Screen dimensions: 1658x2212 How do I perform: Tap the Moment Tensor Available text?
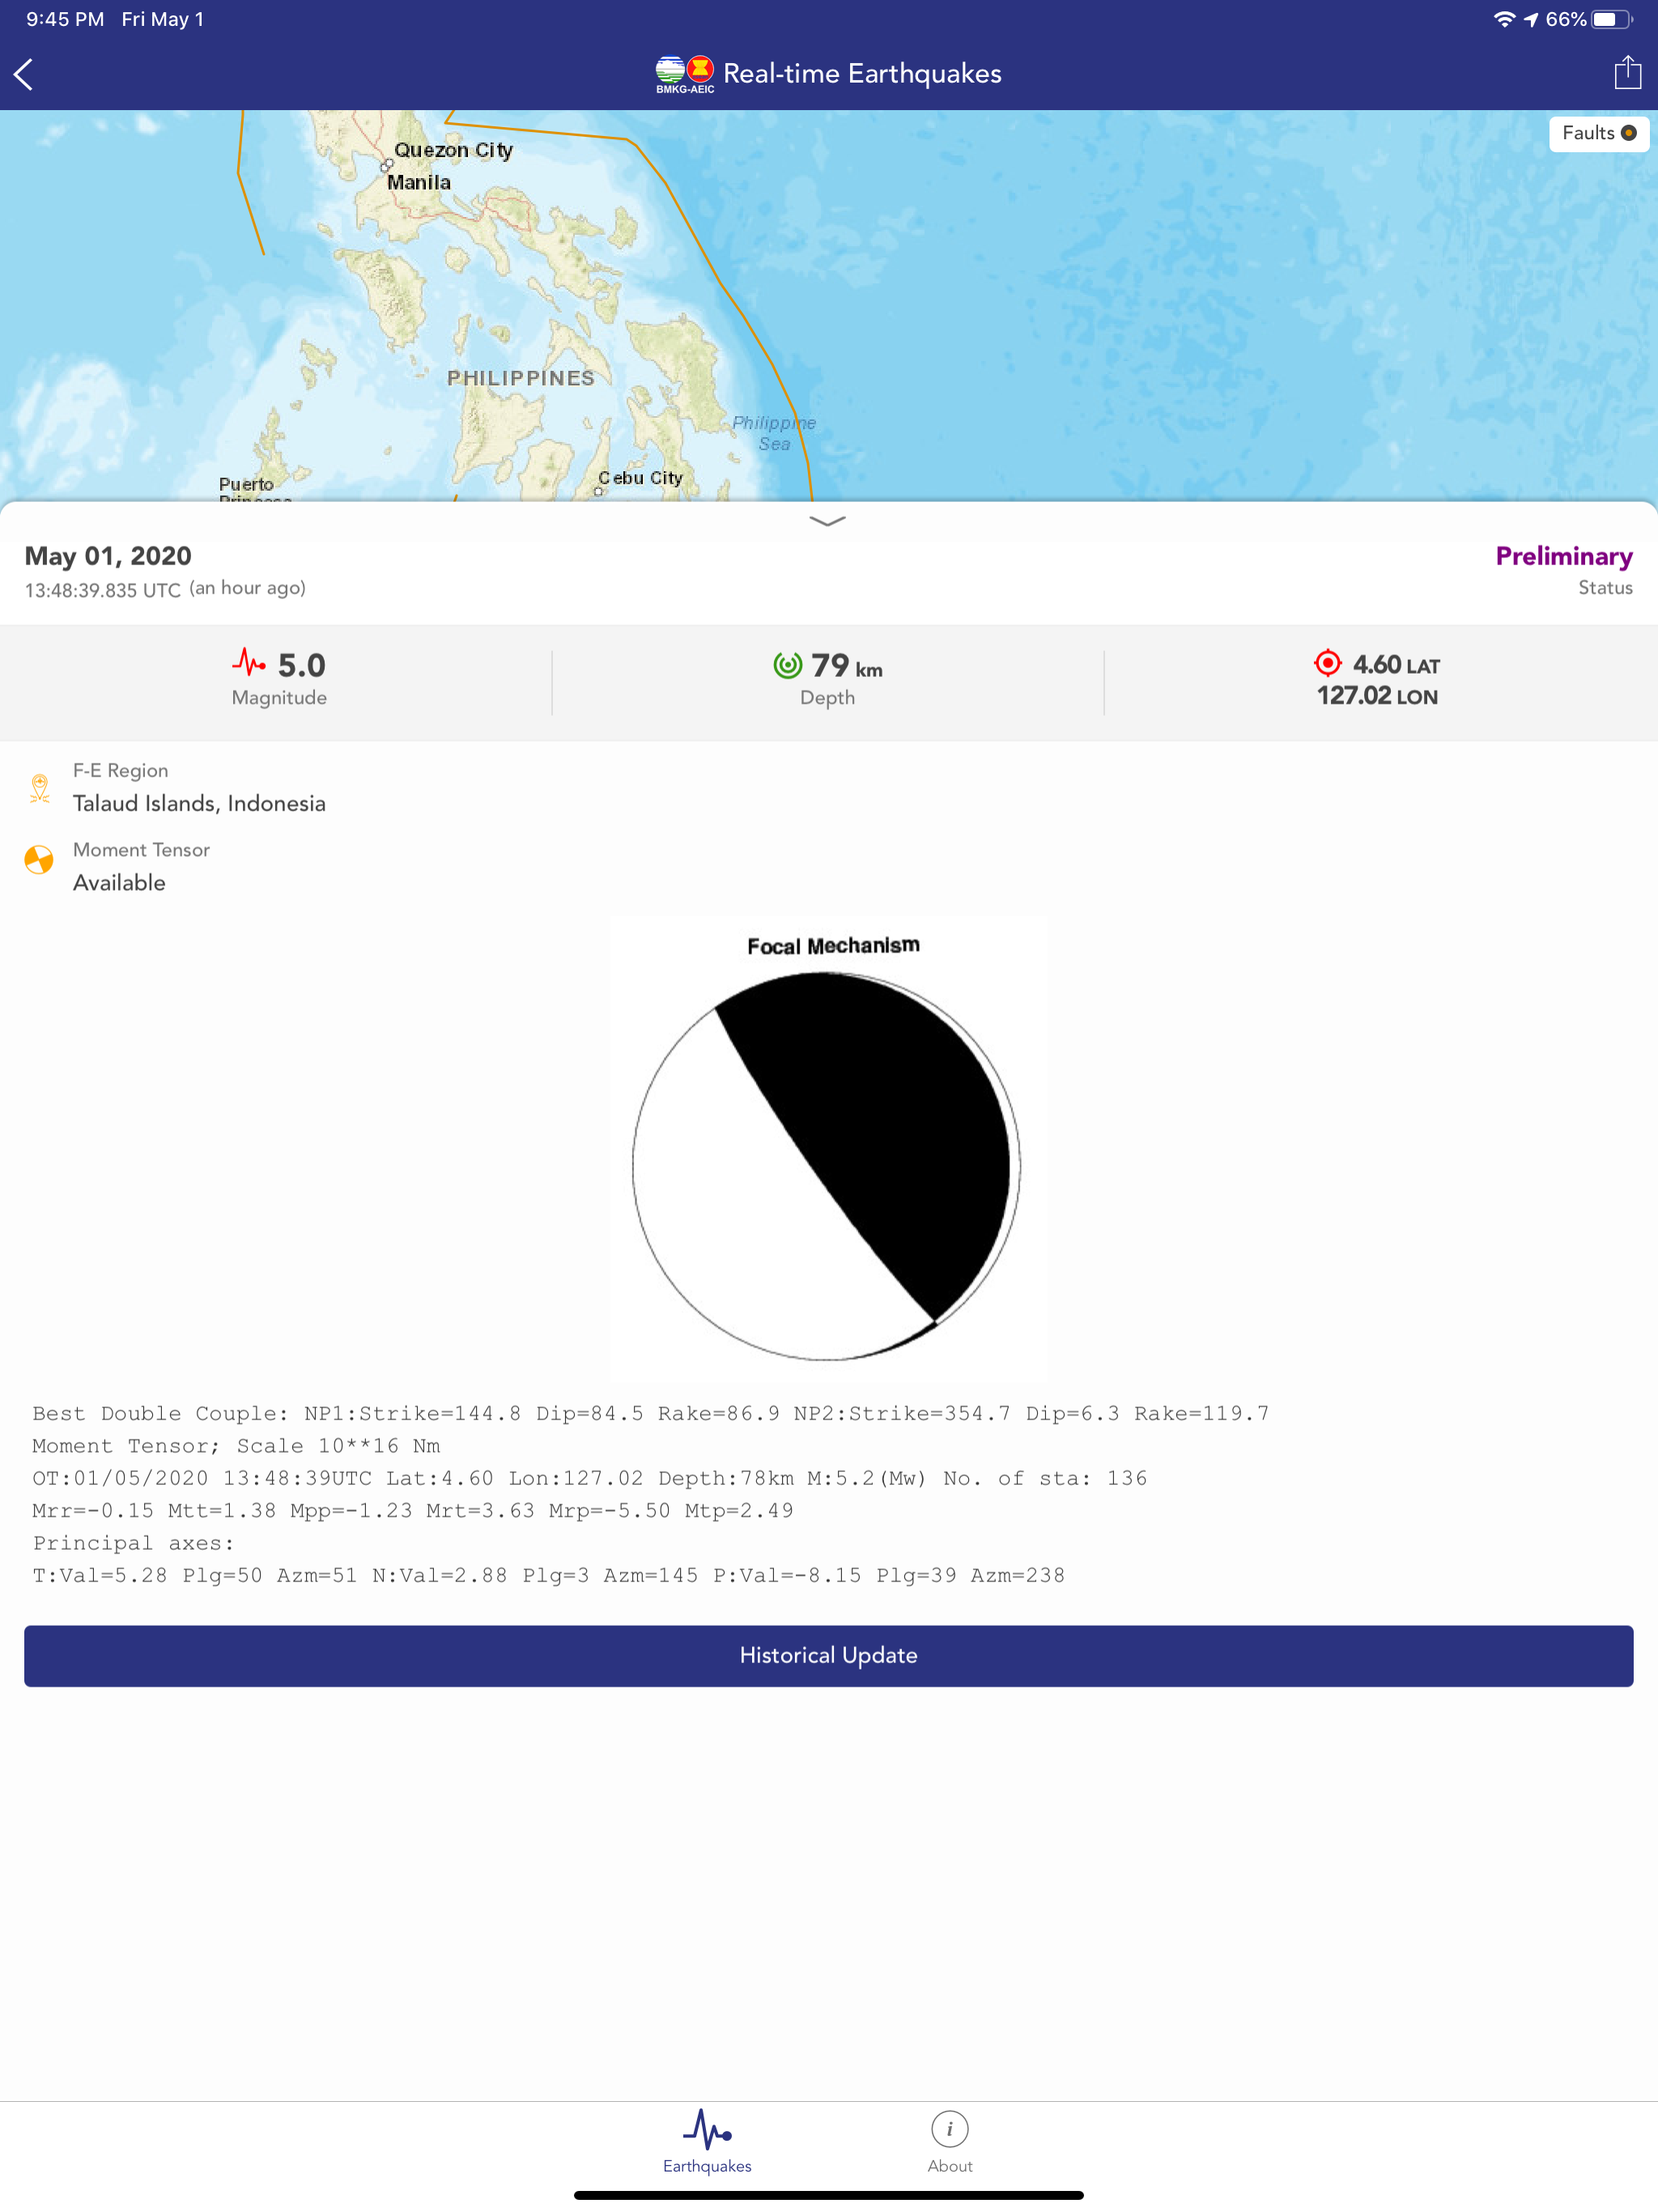click(119, 882)
